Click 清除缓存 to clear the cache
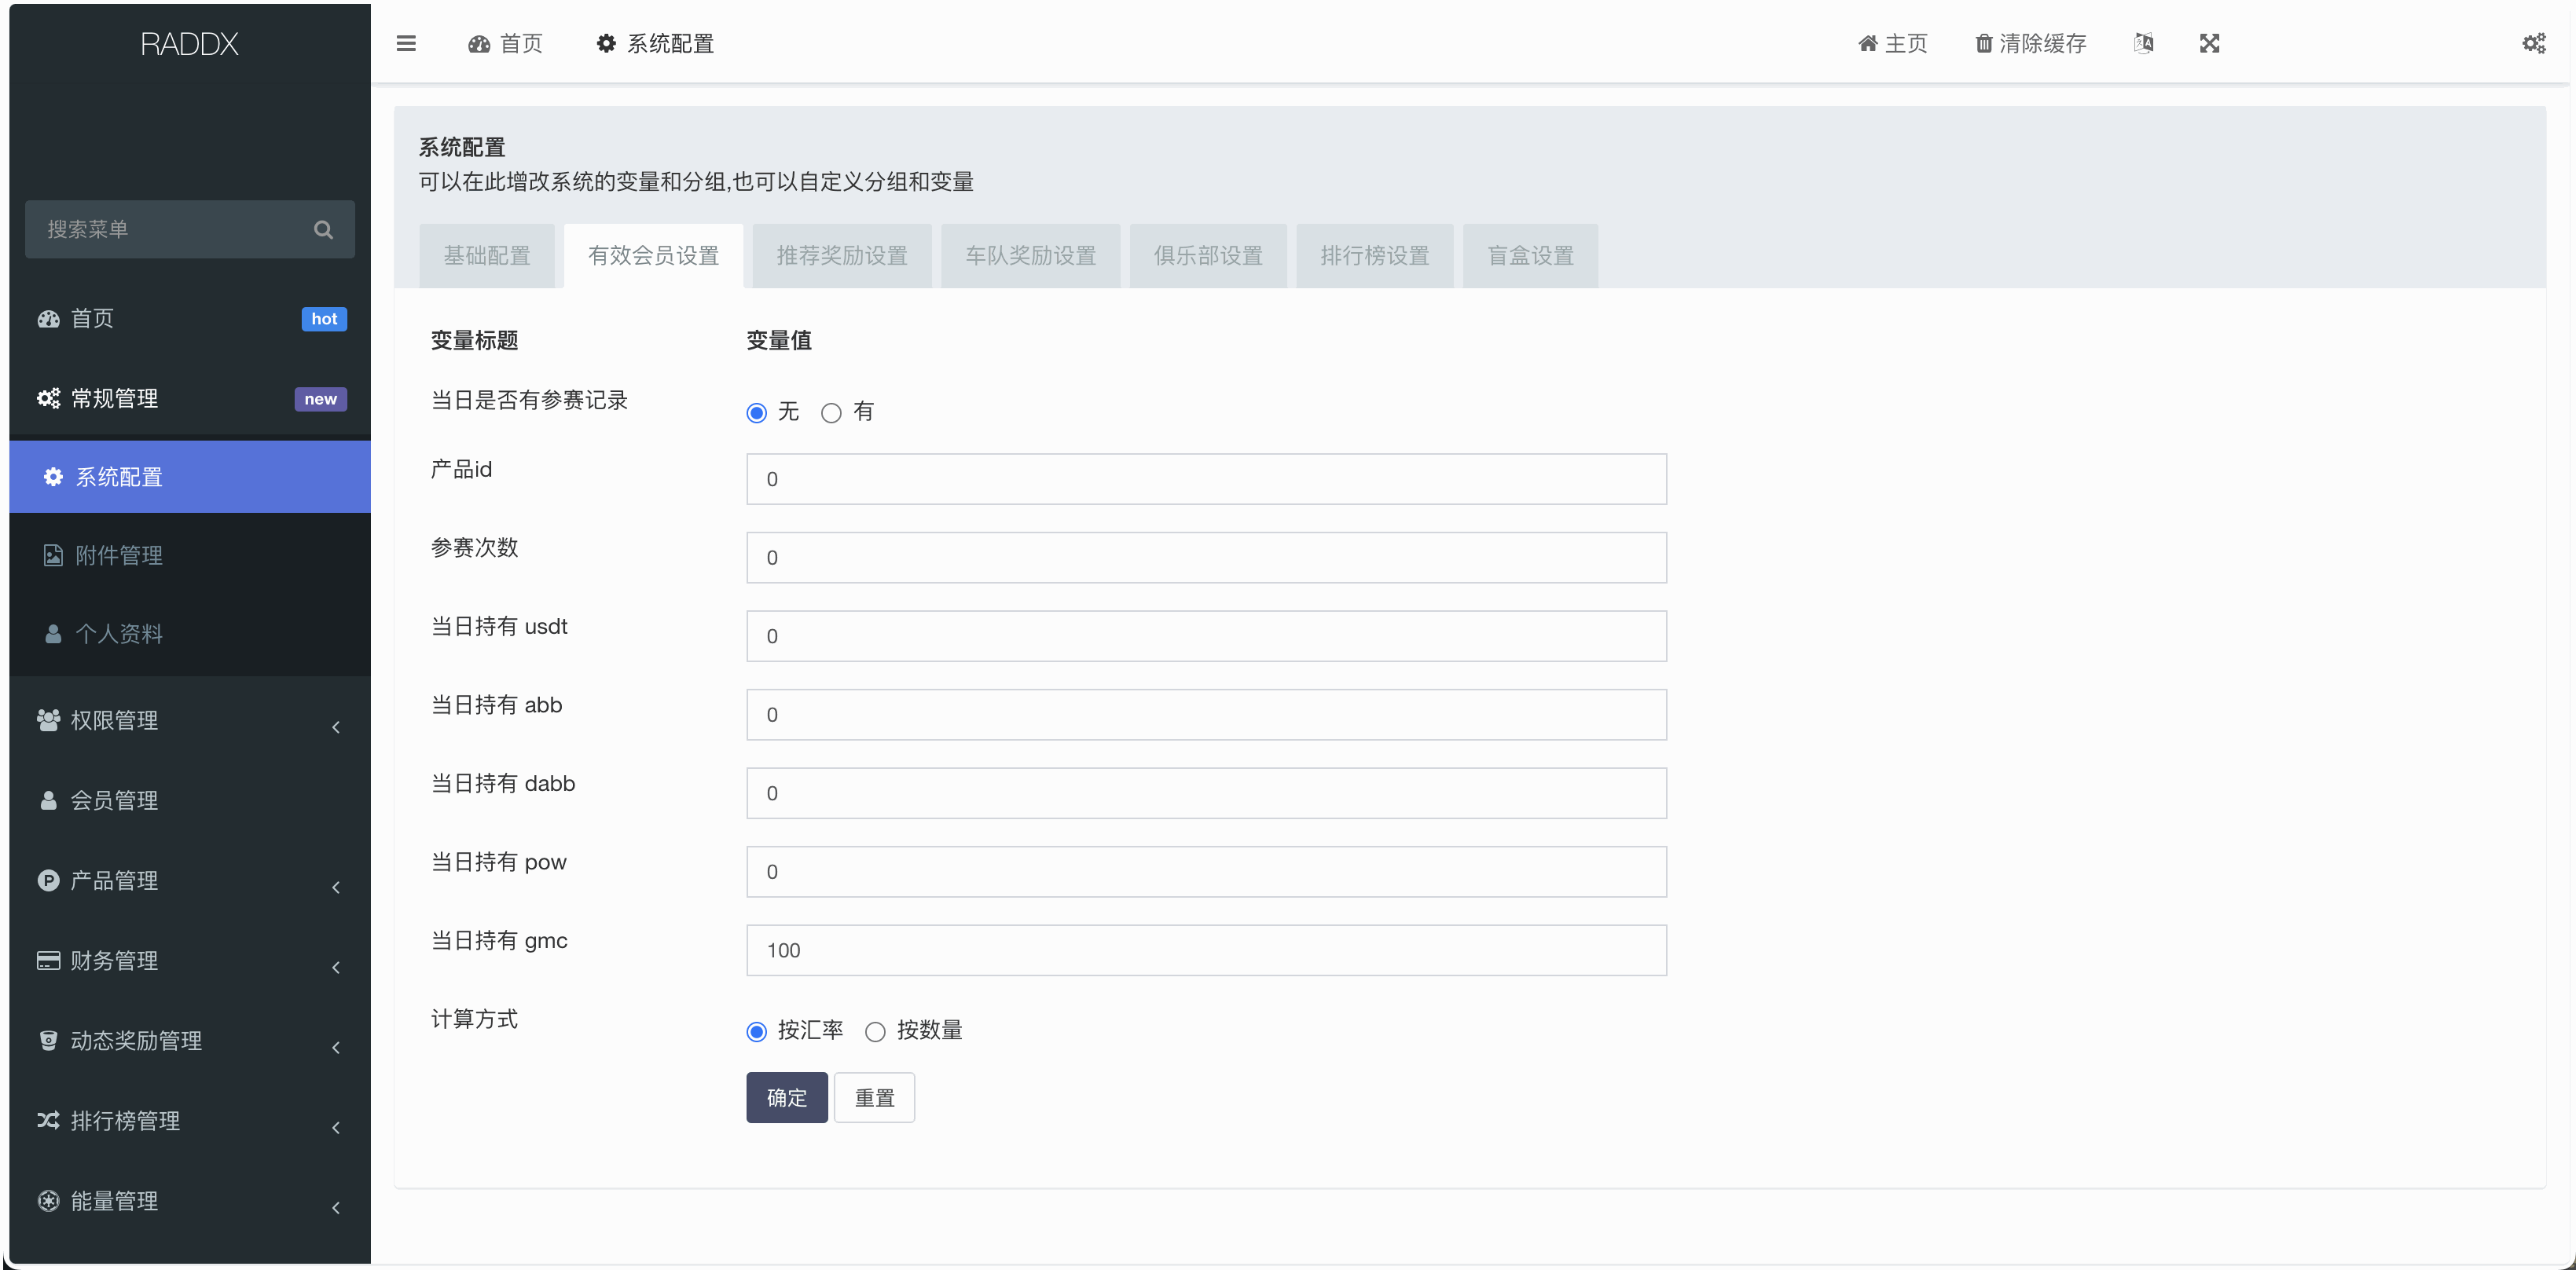The image size is (2576, 1270). tap(2029, 43)
